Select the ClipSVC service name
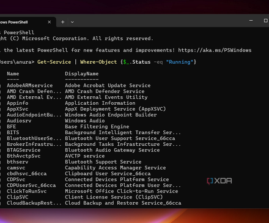 [18, 197]
